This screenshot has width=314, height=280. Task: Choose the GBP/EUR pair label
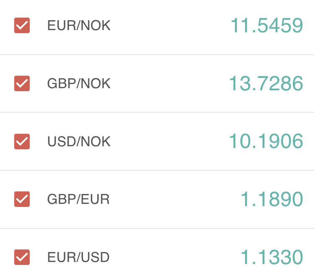78,199
